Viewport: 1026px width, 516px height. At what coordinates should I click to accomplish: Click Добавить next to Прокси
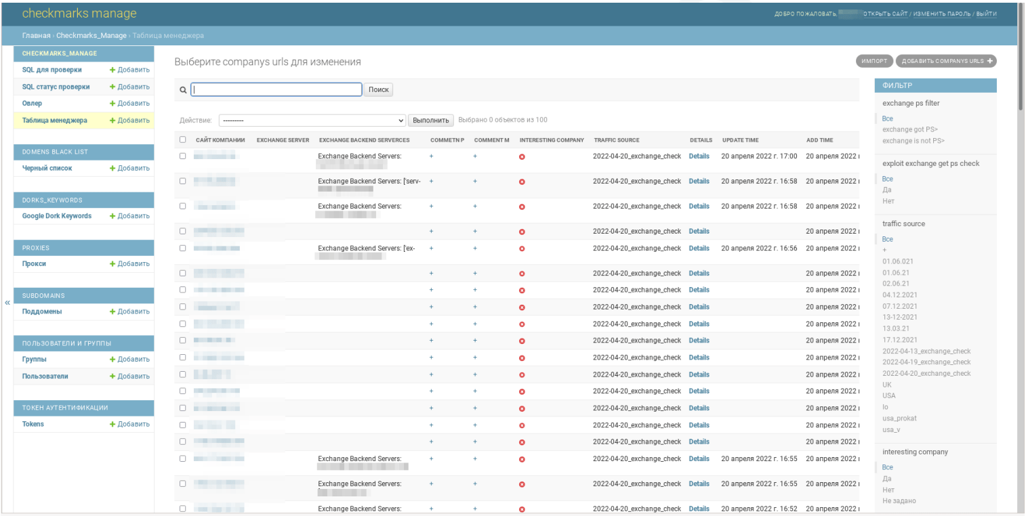pos(129,264)
